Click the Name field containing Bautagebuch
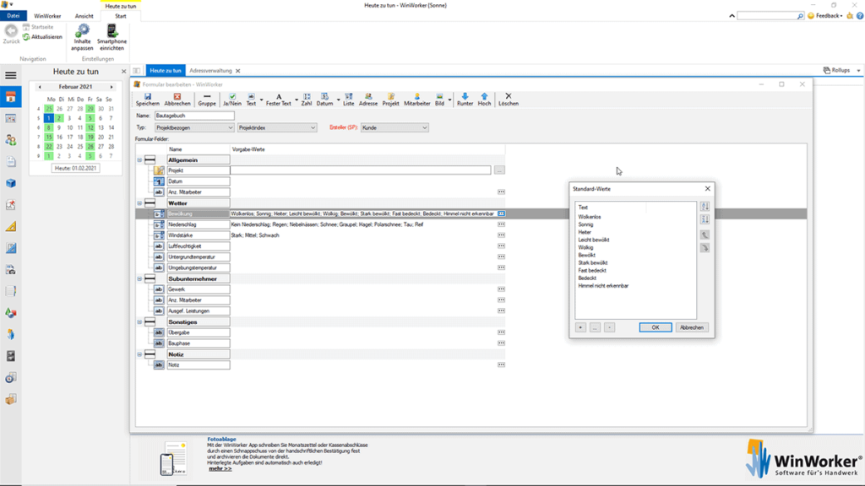 pyautogui.click(x=194, y=116)
